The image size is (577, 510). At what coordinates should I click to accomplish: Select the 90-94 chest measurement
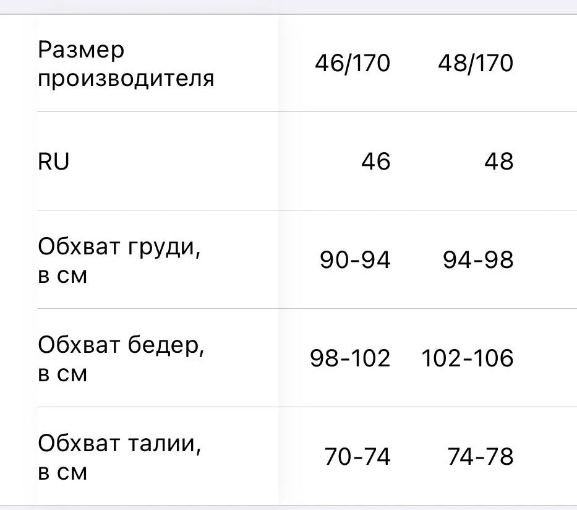click(x=355, y=260)
